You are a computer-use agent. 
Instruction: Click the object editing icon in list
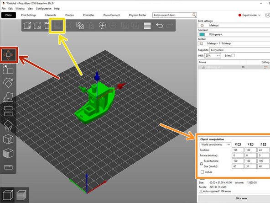click(x=265, y=67)
